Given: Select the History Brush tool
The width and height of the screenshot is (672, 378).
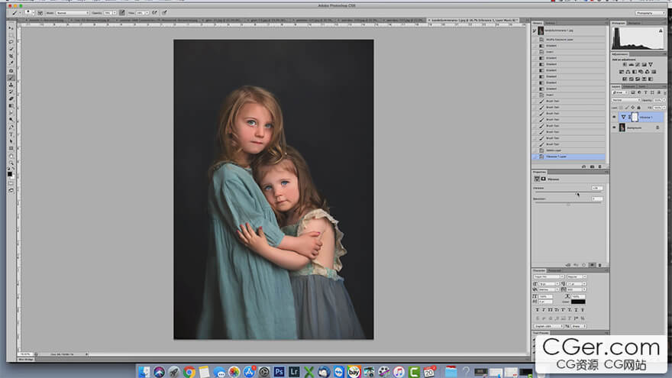Looking at the screenshot, I should (x=11, y=92).
